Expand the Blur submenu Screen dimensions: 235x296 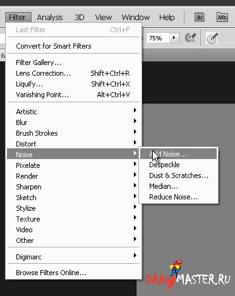click(x=73, y=122)
